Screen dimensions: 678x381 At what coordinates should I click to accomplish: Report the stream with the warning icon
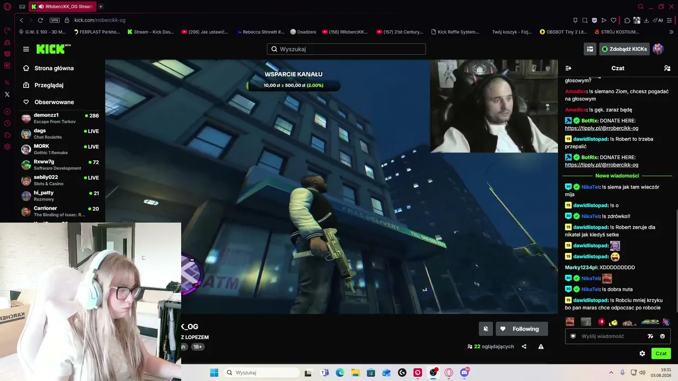(x=541, y=347)
